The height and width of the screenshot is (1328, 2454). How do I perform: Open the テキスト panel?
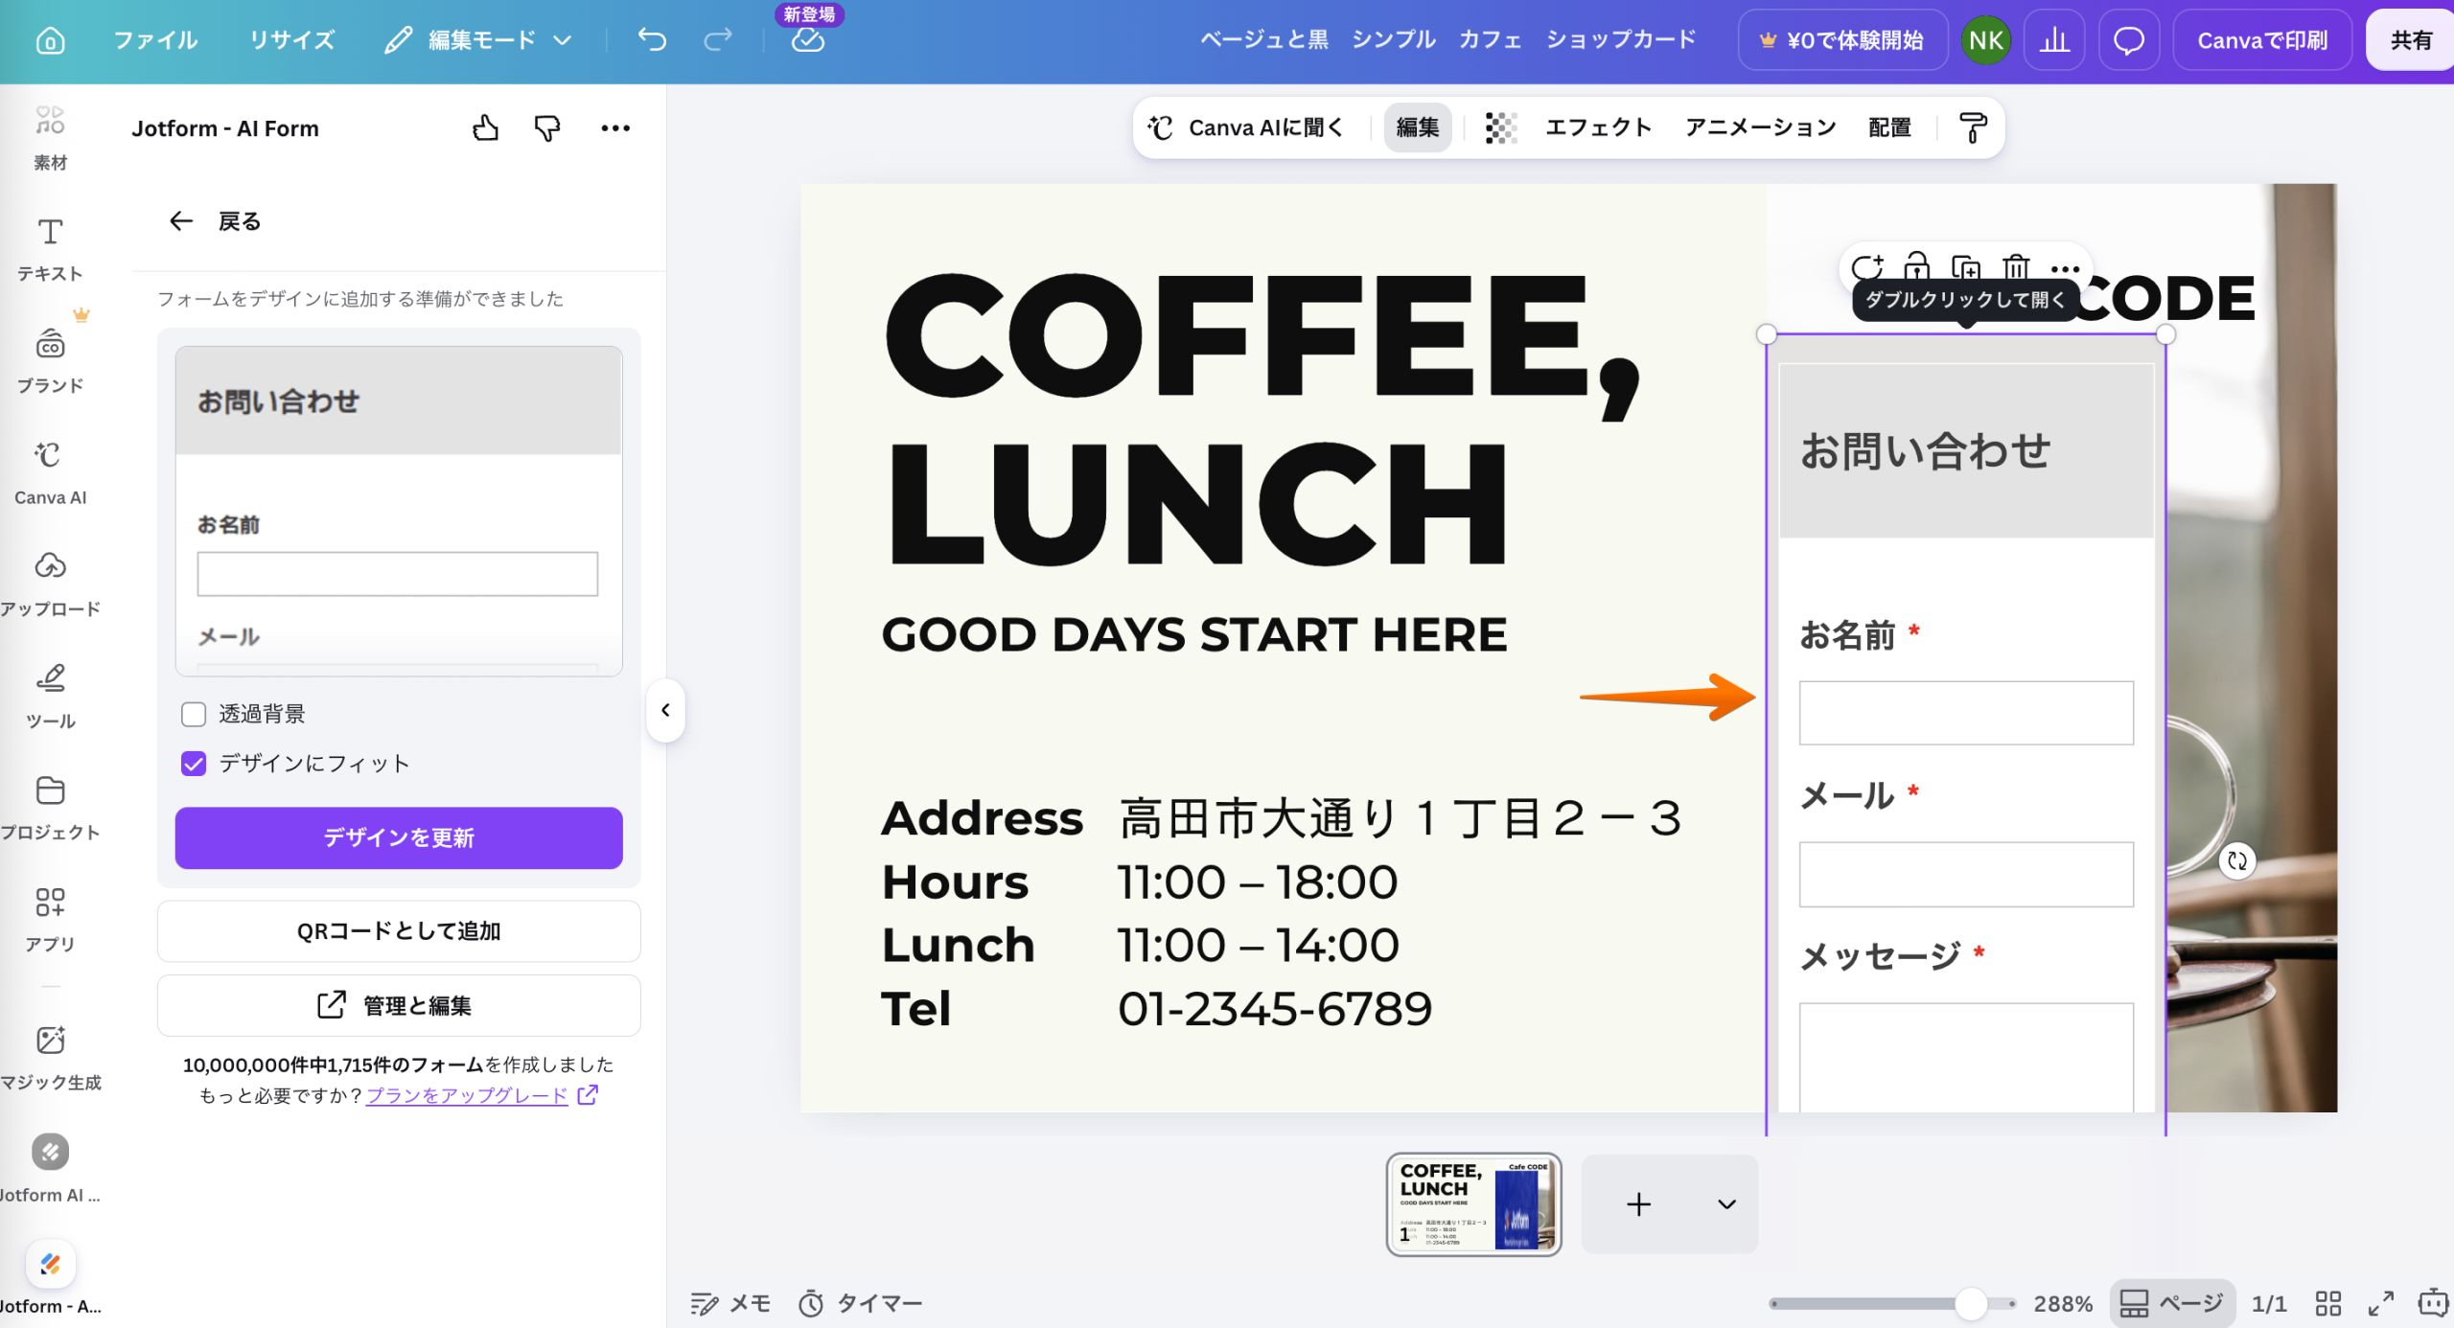tap(50, 249)
